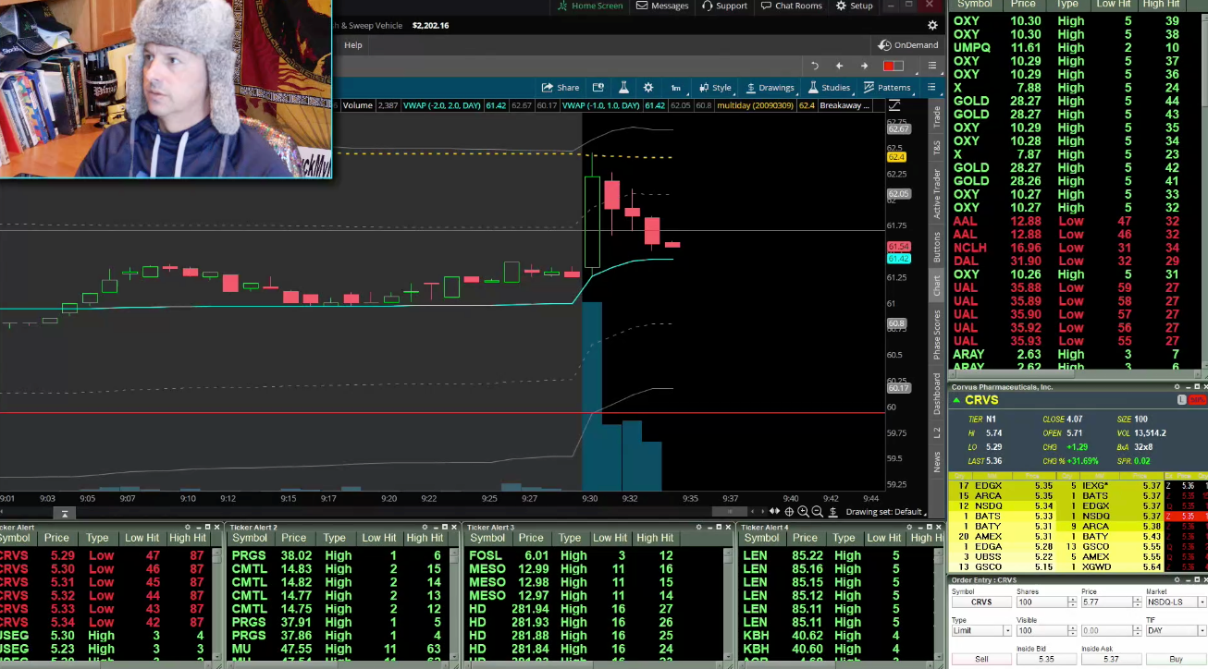Open the Help menu
This screenshot has height=669, width=1208.
[353, 44]
